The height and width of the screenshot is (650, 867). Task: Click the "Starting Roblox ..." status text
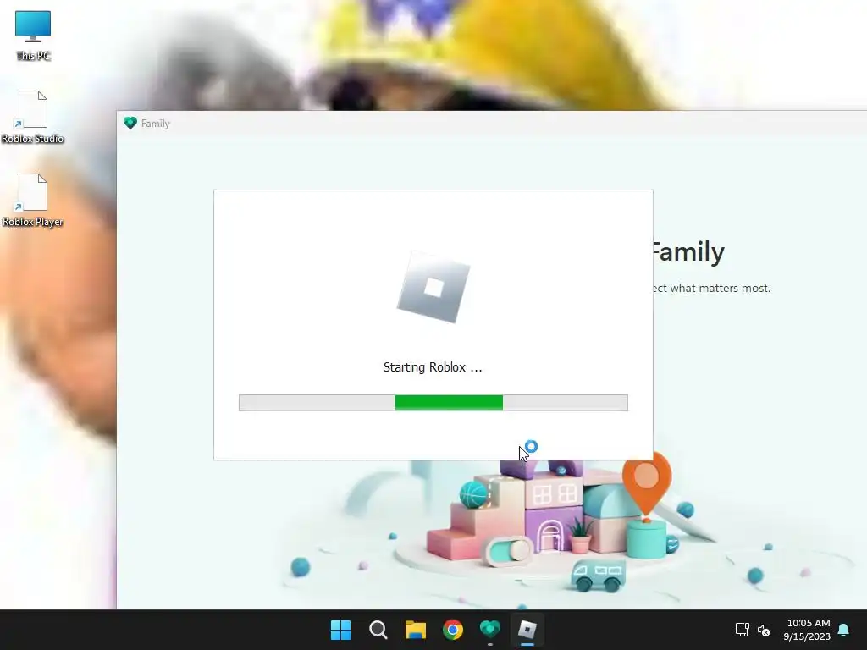(433, 367)
